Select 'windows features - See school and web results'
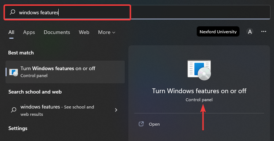Screen dimensions: 274x141 coord(65,110)
